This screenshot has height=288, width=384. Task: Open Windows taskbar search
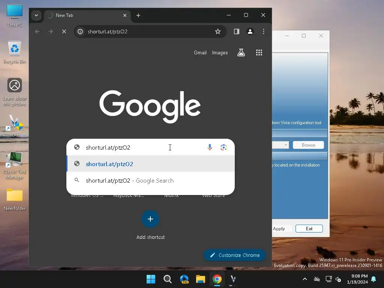pyautogui.click(x=168, y=279)
